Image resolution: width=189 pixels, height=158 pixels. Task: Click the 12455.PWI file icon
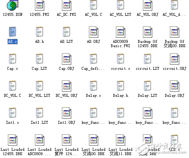click(40, 5)
